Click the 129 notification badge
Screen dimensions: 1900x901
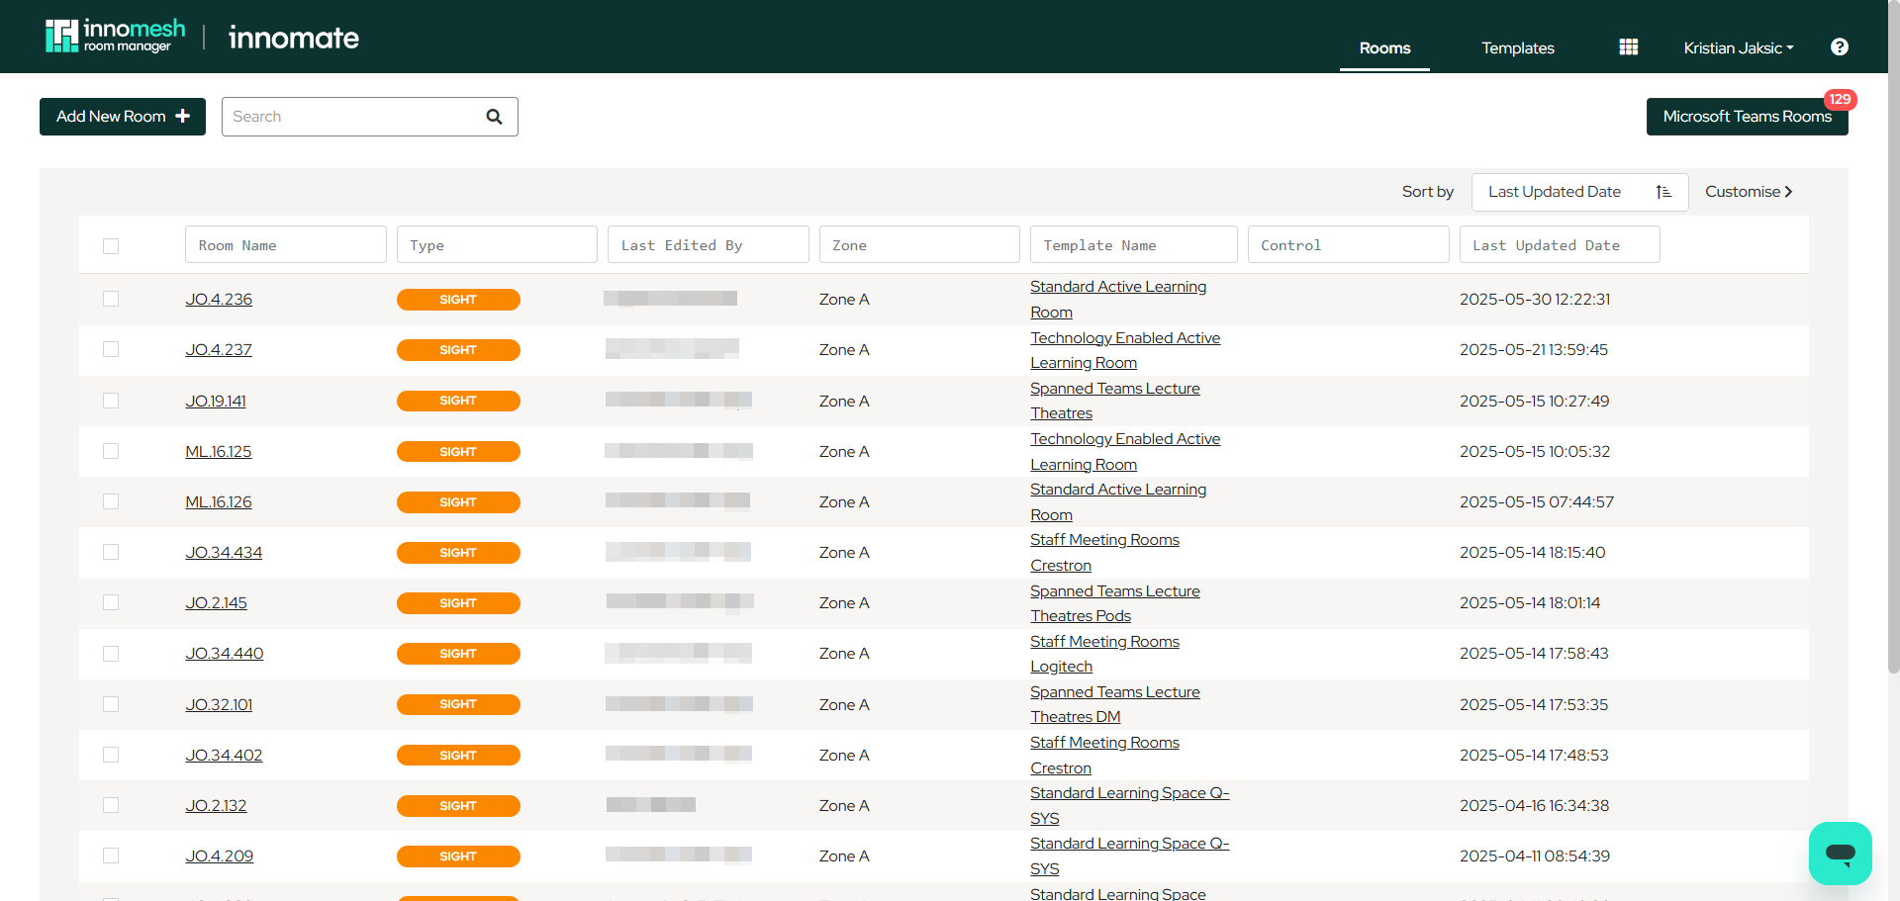1840,99
